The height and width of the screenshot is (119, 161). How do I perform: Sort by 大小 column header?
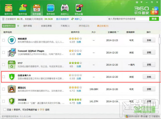pos(94,32)
